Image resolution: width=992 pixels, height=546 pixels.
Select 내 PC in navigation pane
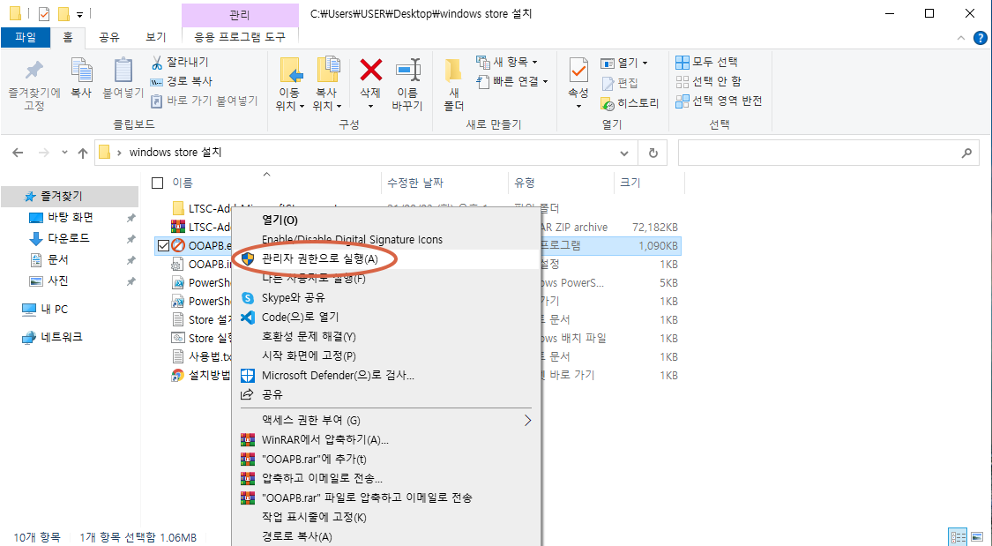(55, 310)
